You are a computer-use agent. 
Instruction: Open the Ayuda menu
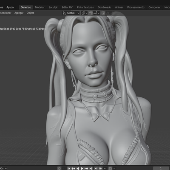pos(10,7)
